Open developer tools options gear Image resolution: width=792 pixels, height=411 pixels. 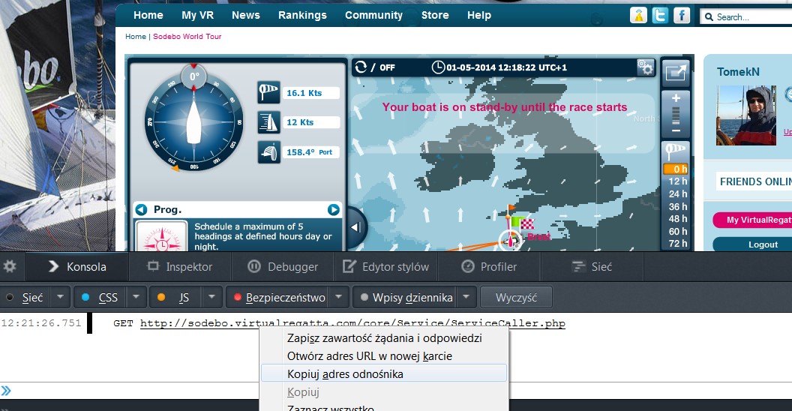[10, 266]
